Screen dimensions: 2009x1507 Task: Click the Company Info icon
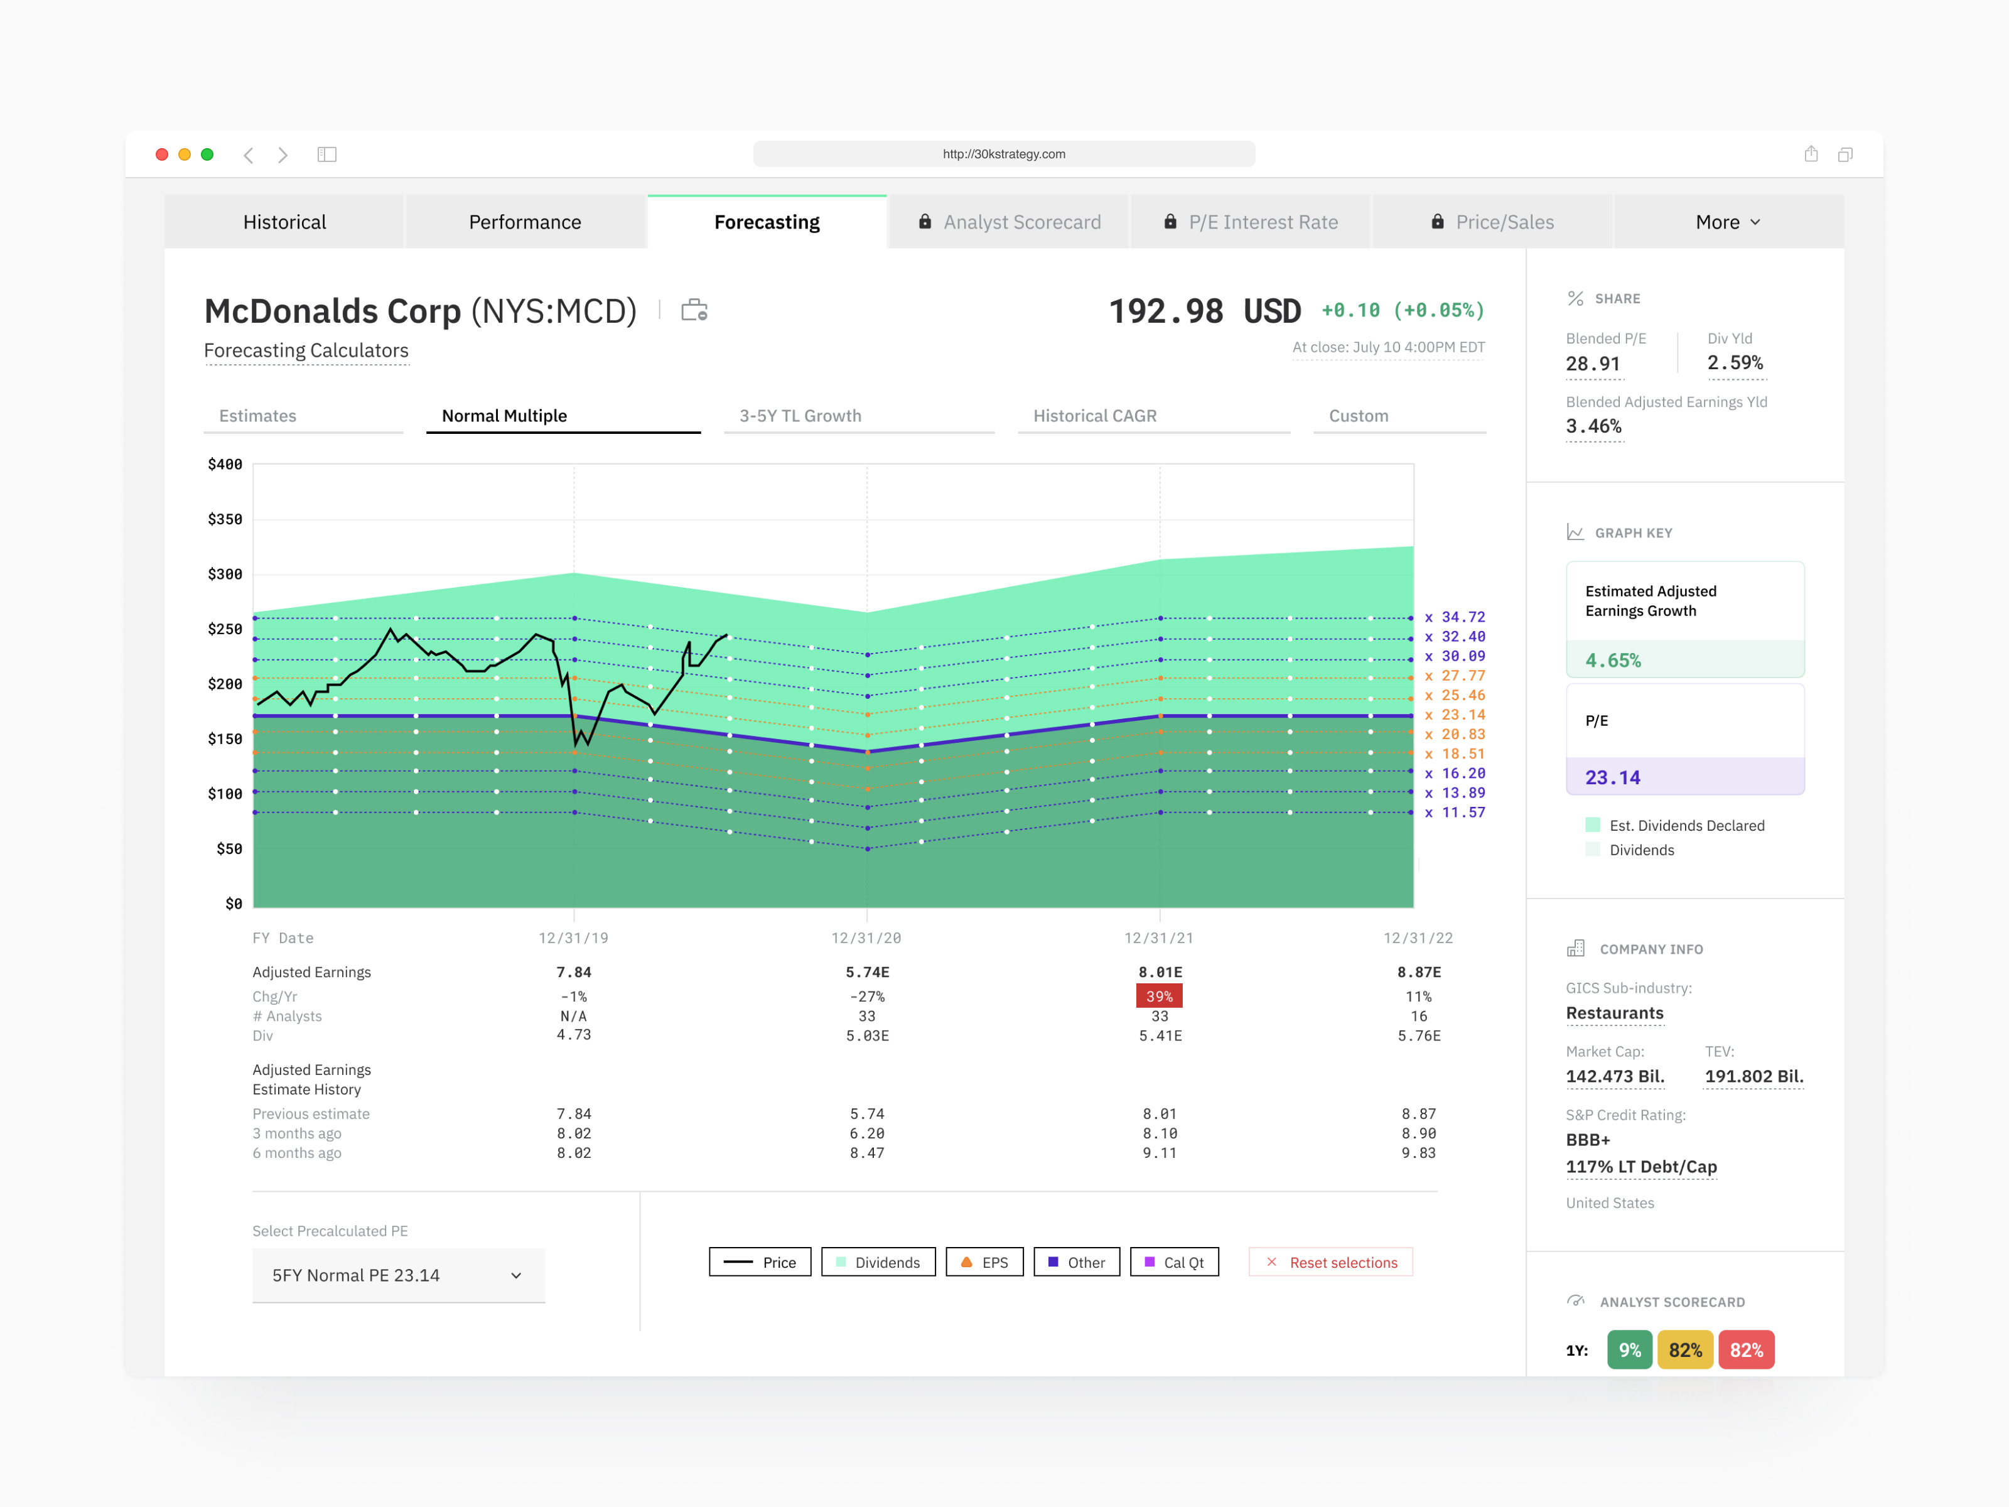(x=1575, y=948)
